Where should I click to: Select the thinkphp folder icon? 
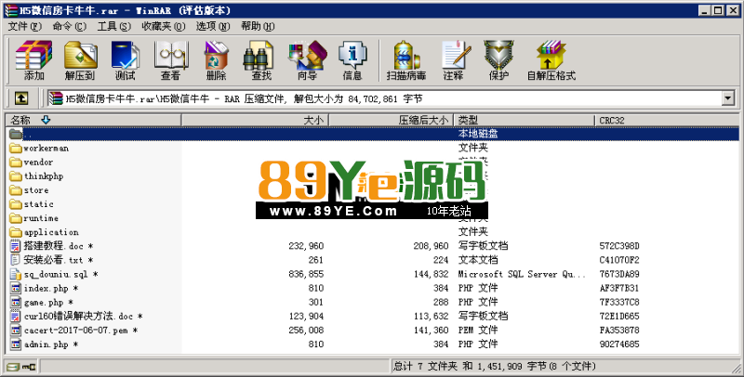tap(16, 176)
